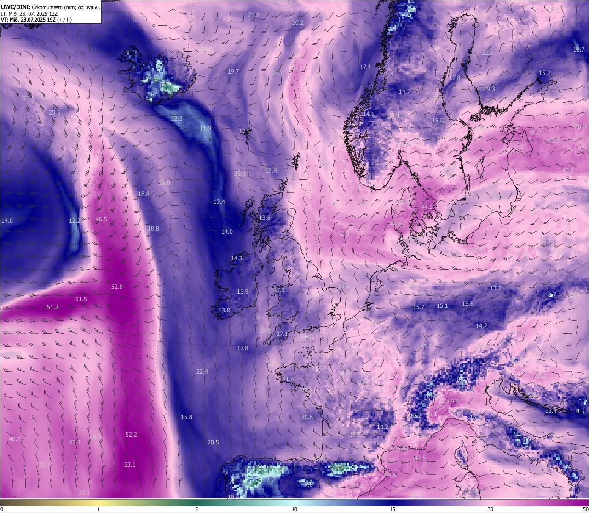
Task: Click the 20.6 value over France
Action: (x=307, y=417)
